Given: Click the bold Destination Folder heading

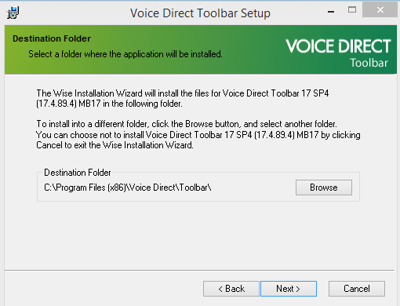Looking at the screenshot, I should click(x=52, y=38).
